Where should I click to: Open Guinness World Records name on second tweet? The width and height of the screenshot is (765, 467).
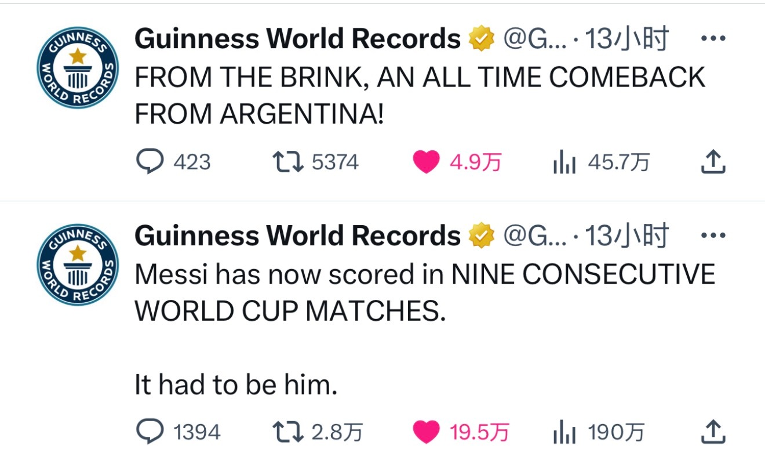[x=297, y=236]
